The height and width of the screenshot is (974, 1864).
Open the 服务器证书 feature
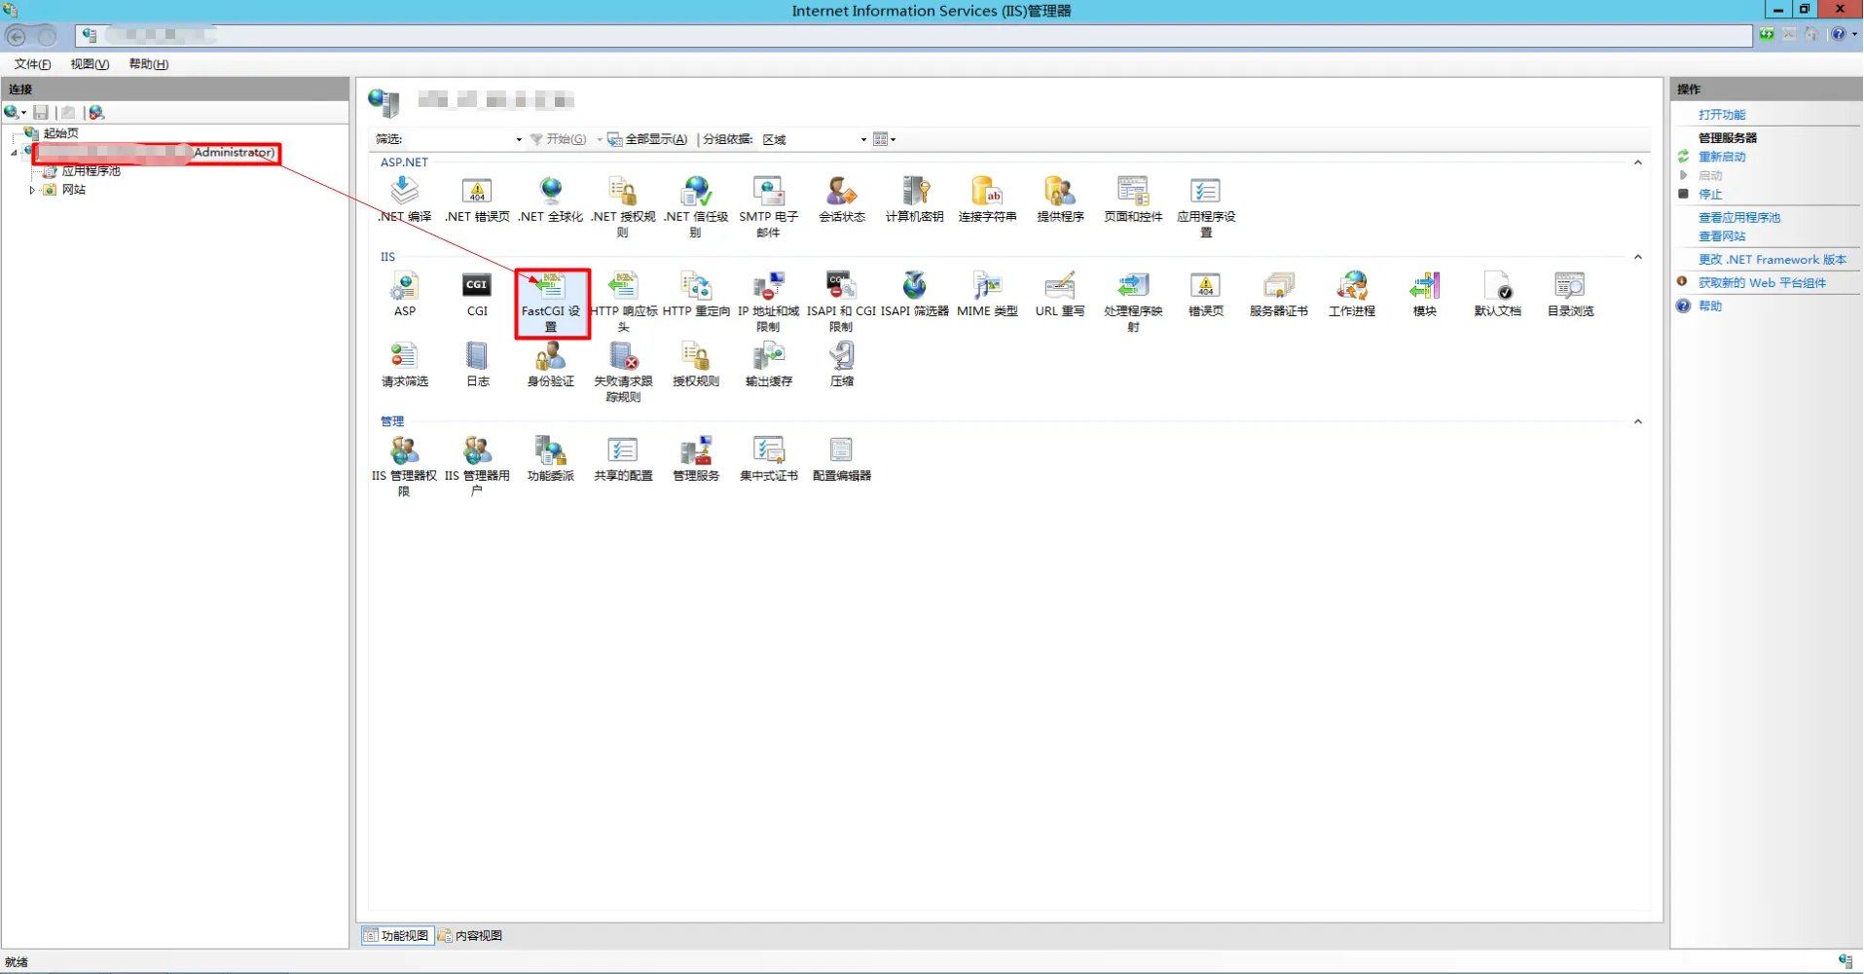[1279, 294]
